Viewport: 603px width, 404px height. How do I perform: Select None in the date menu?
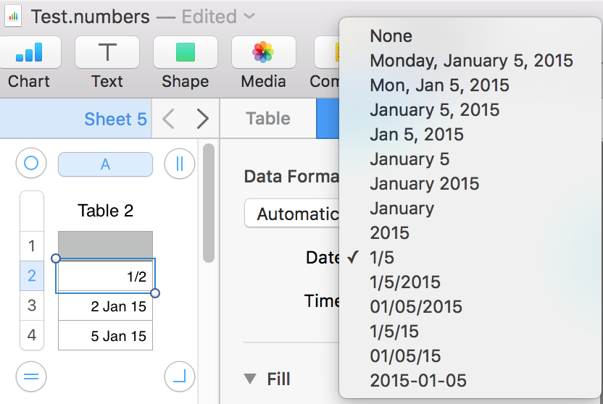391,36
